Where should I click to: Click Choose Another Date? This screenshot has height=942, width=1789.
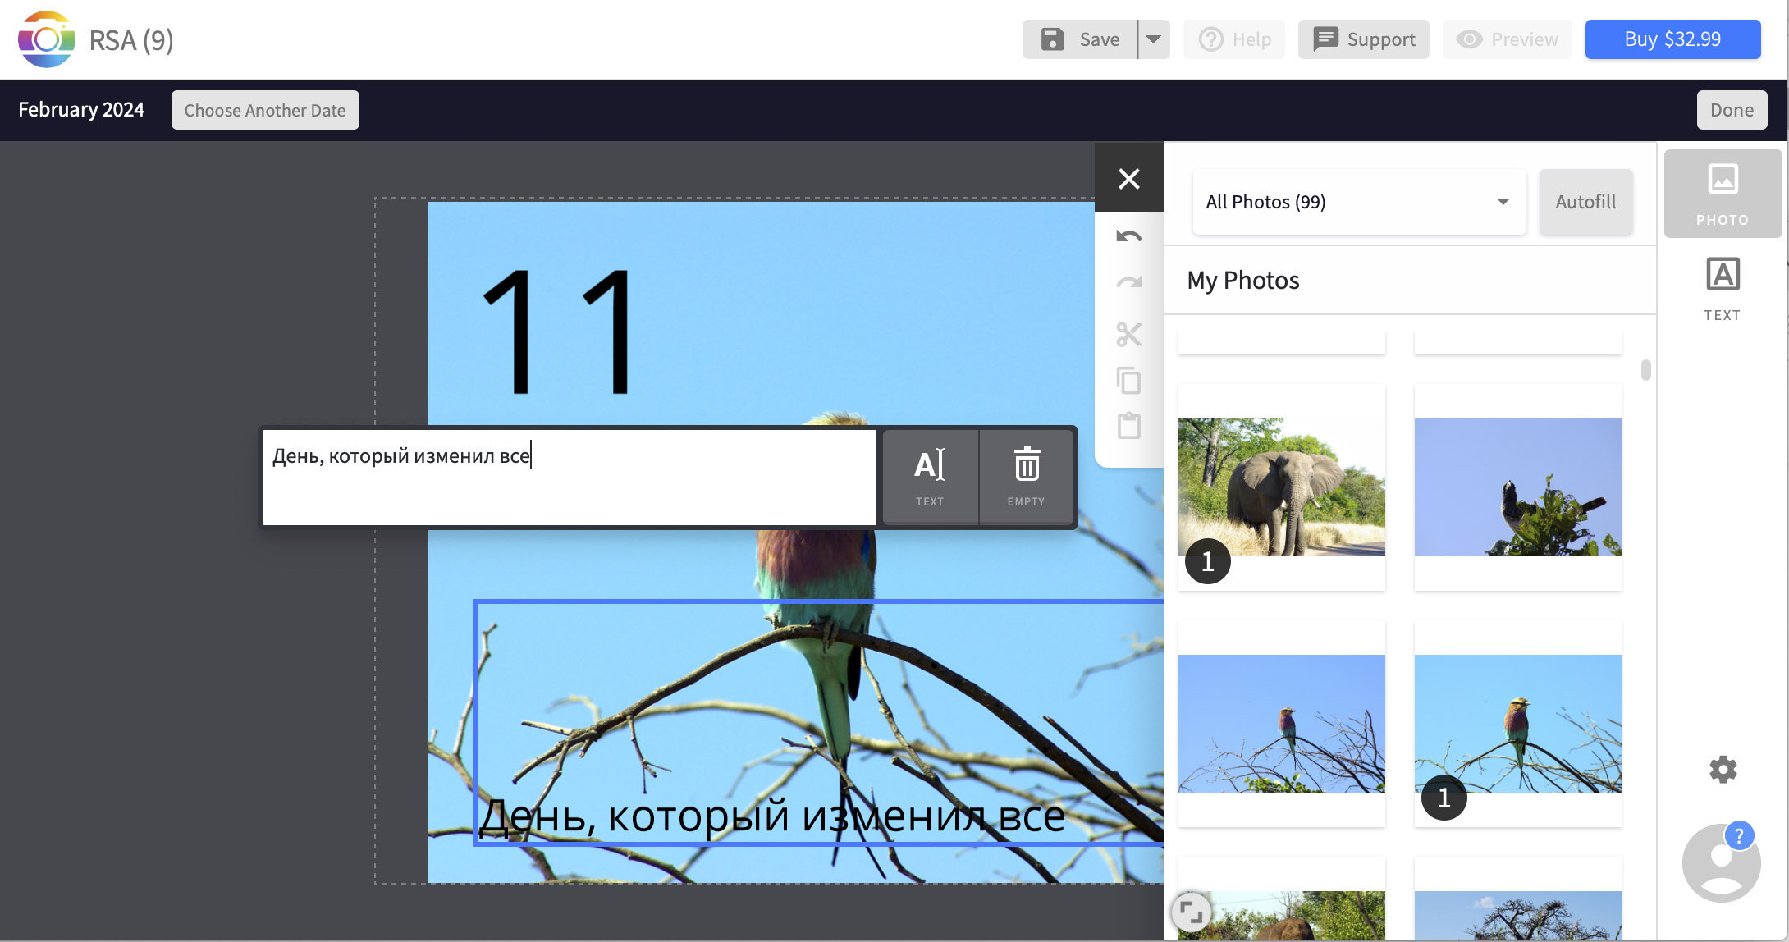[265, 110]
